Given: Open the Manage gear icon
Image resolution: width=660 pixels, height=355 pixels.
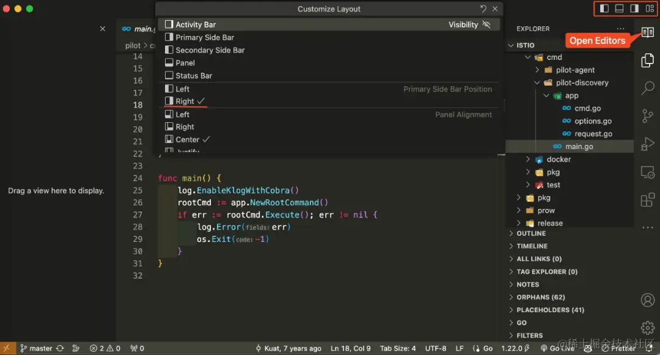Looking at the screenshot, I should pos(647,328).
